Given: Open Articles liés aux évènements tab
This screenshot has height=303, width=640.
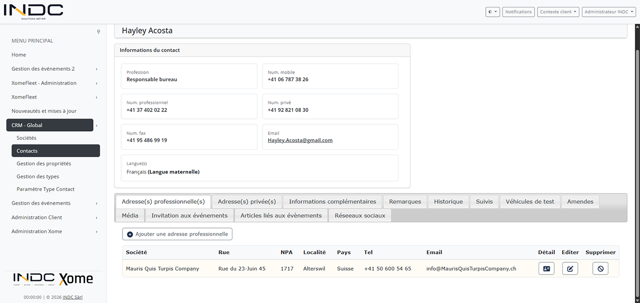Looking at the screenshot, I should pyautogui.click(x=281, y=215).
